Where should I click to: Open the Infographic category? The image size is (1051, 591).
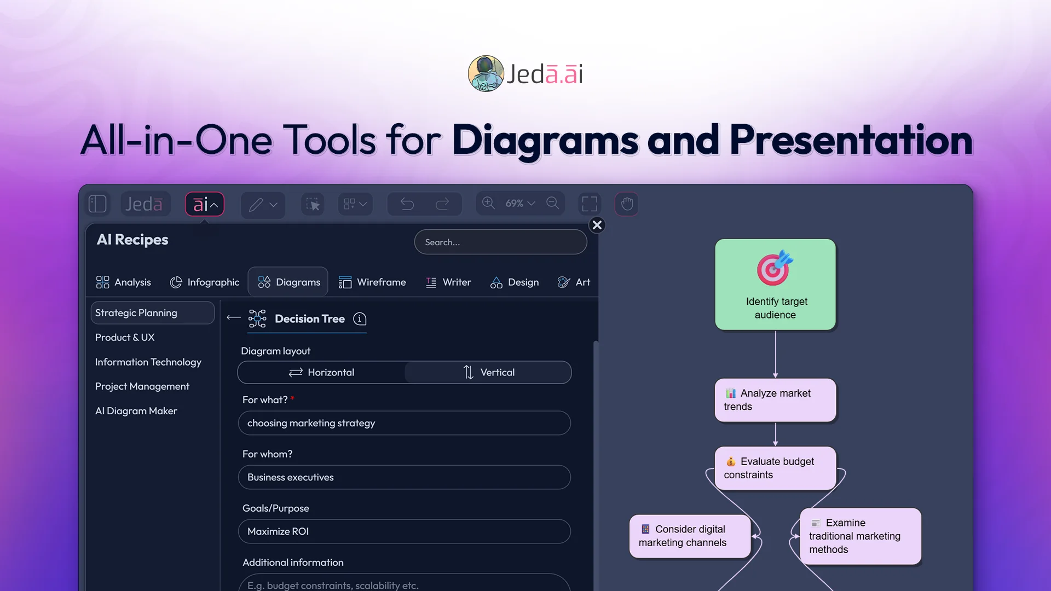click(x=205, y=282)
